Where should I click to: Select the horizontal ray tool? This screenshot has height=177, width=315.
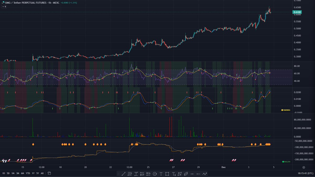[x=198, y=174]
